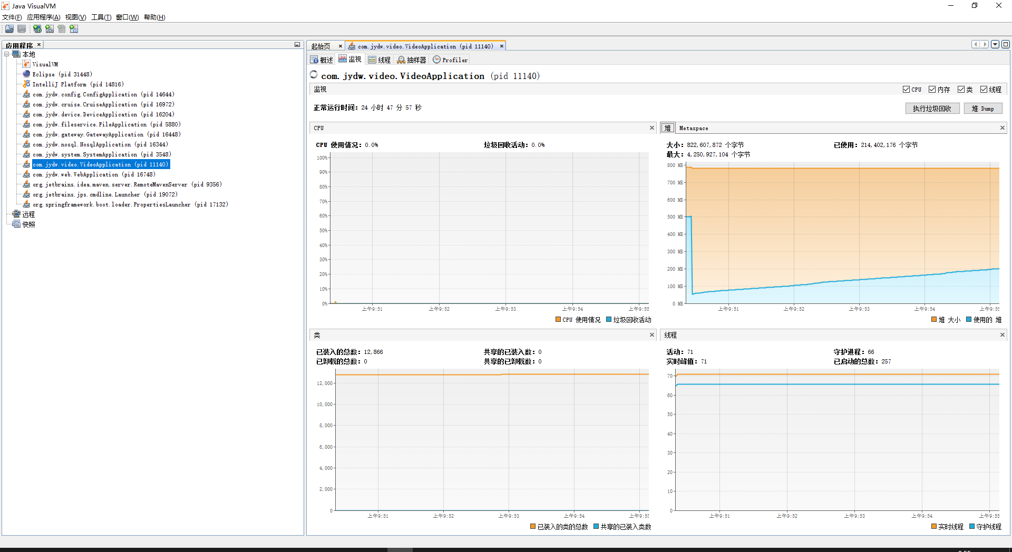Switch to the 抽样器 sampler tab
This screenshot has width=1012, height=552.
click(x=412, y=60)
